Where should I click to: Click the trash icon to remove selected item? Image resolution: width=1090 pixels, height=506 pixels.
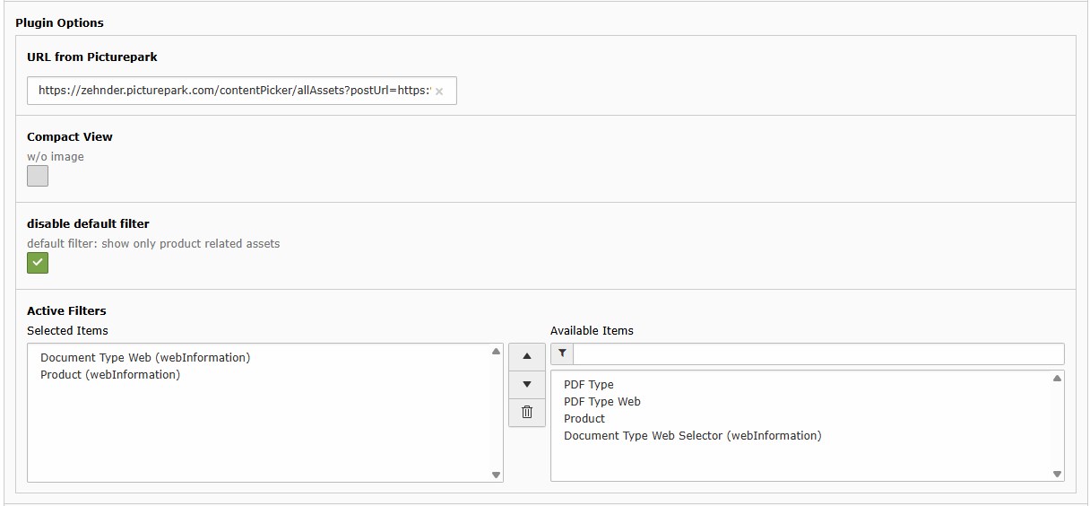(x=526, y=412)
